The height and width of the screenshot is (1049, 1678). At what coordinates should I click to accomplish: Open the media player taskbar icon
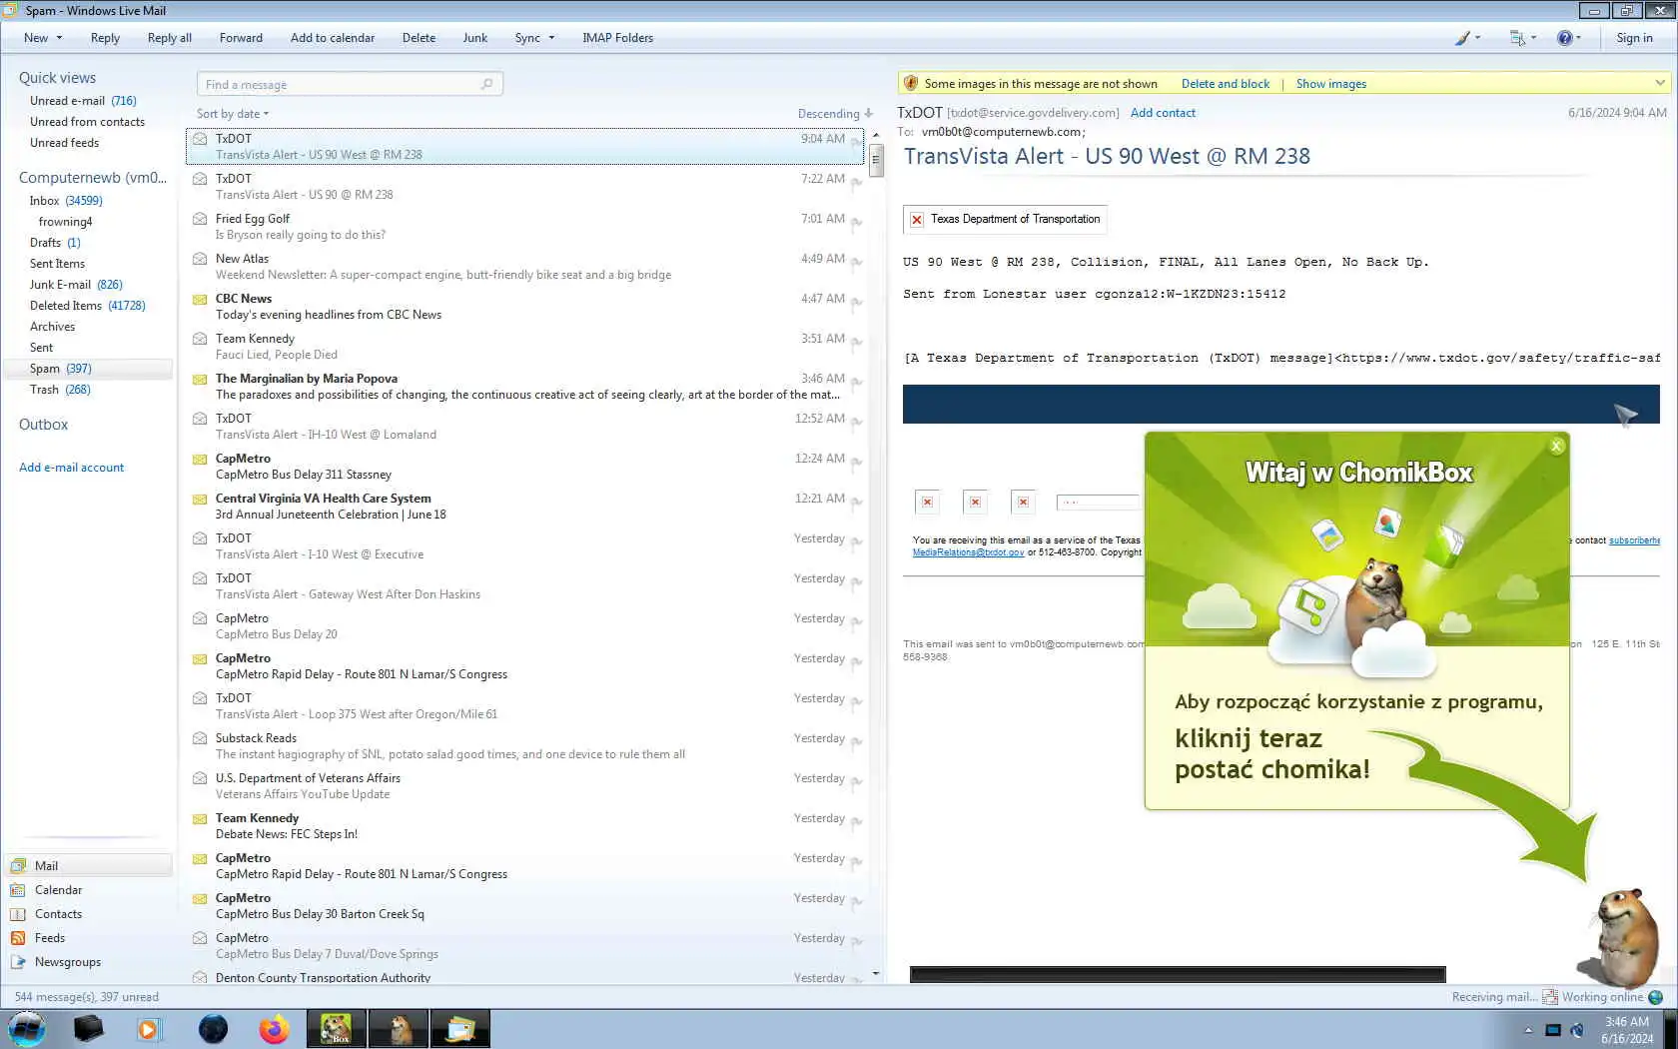(x=149, y=1029)
